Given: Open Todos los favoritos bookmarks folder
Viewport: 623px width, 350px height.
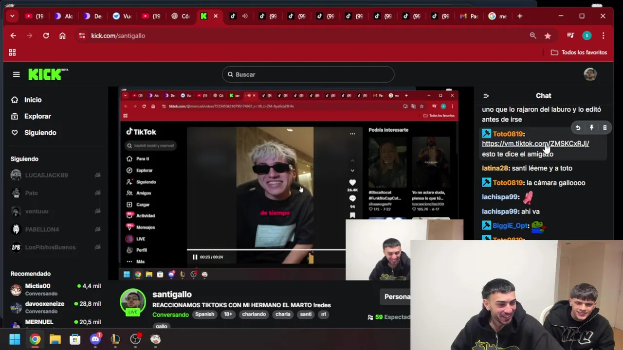Looking at the screenshot, I should tap(579, 52).
